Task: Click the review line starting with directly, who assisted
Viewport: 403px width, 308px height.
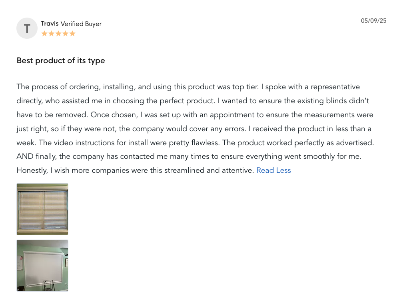Action: click(193, 101)
